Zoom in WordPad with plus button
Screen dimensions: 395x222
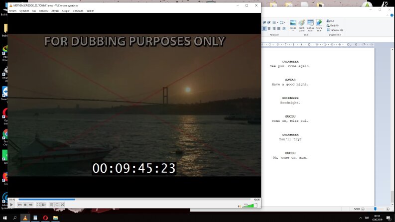coord(388,209)
